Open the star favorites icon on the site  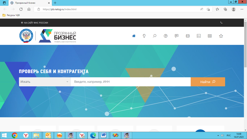(221, 36)
